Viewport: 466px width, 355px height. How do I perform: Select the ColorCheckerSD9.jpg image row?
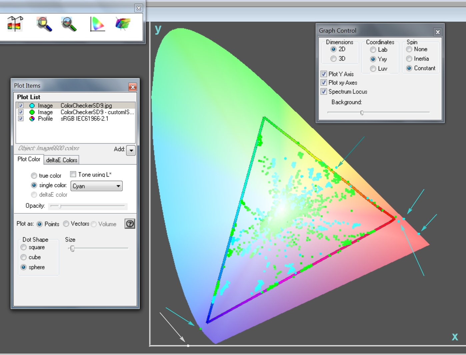[76, 106]
